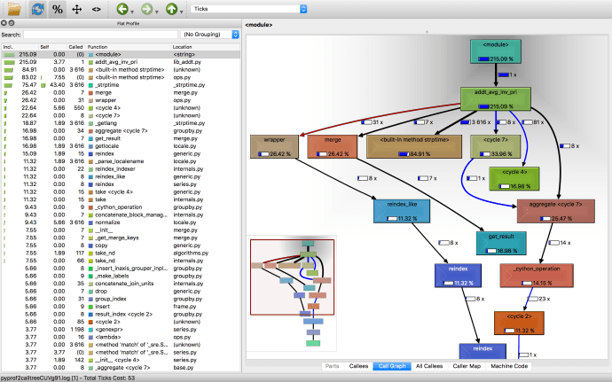
Task: Click the open file folder icon
Action: [13, 9]
